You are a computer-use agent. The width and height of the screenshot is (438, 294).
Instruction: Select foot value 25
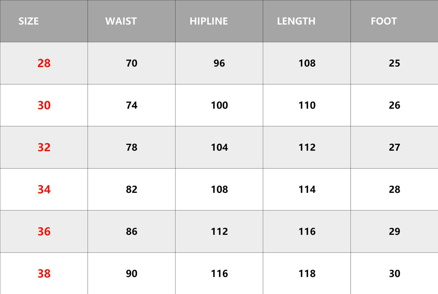point(394,63)
